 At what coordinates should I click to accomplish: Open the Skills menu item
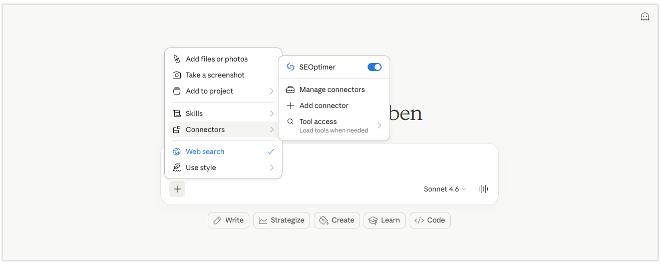point(194,113)
